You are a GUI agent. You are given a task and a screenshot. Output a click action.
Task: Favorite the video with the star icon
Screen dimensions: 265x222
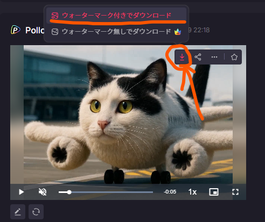pyautogui.click(x=234, y=57)
